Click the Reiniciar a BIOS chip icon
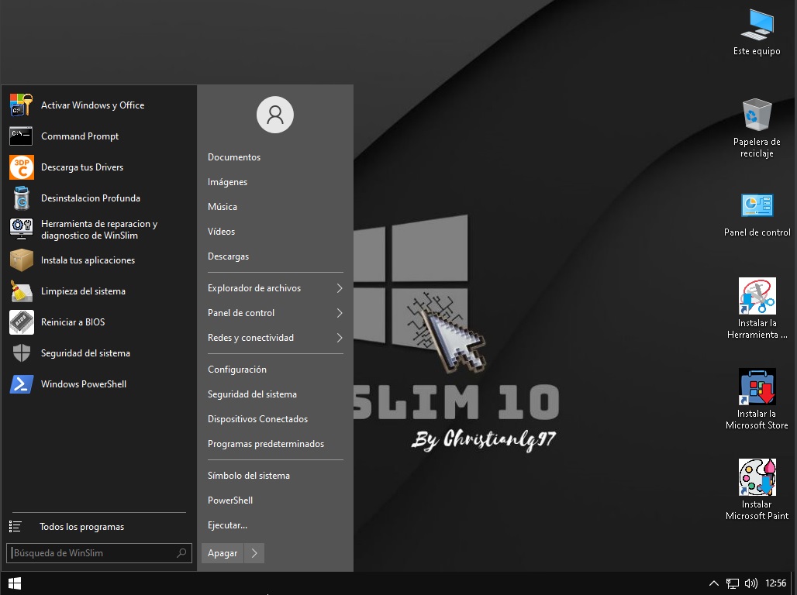The height and width of the screenshot is (595, 797). coord(22,322)
